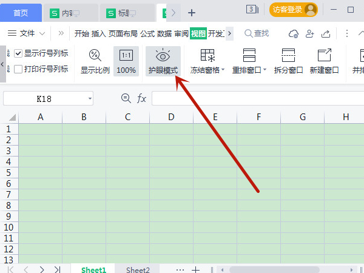Add a new sheet with plus icon
Image resolution: width=364 pixels, height=273 pixels.
(x=196, y=269)
